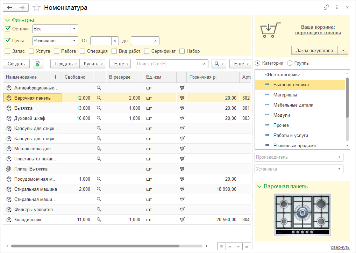
Task: Select the Материалы category
Action: [x=285, y=95]
